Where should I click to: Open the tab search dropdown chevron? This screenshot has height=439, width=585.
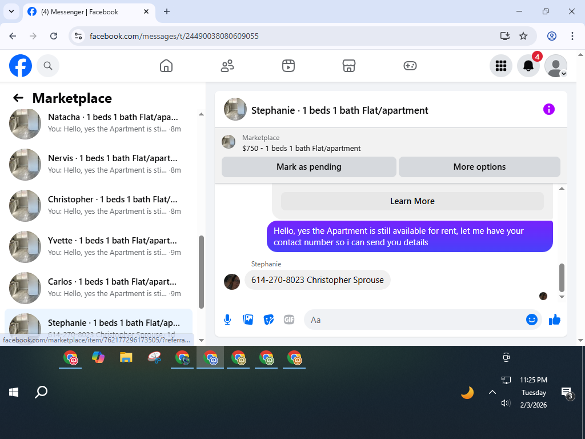[x=11, y=11]
